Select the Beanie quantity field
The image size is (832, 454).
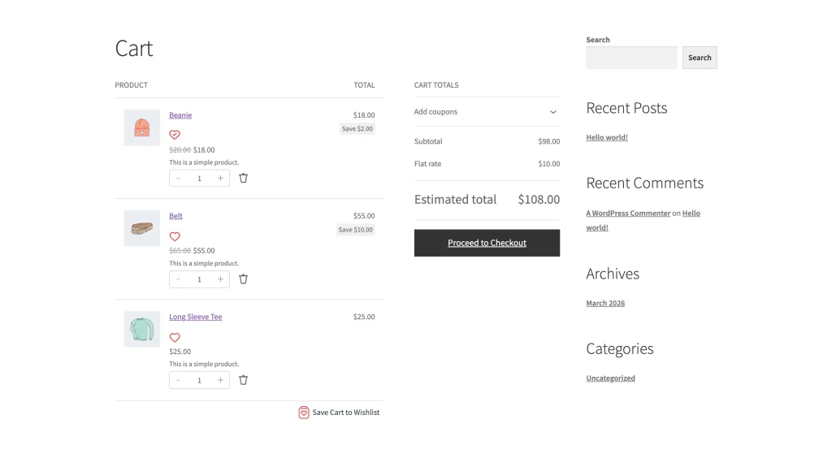(x=200, y=178)
